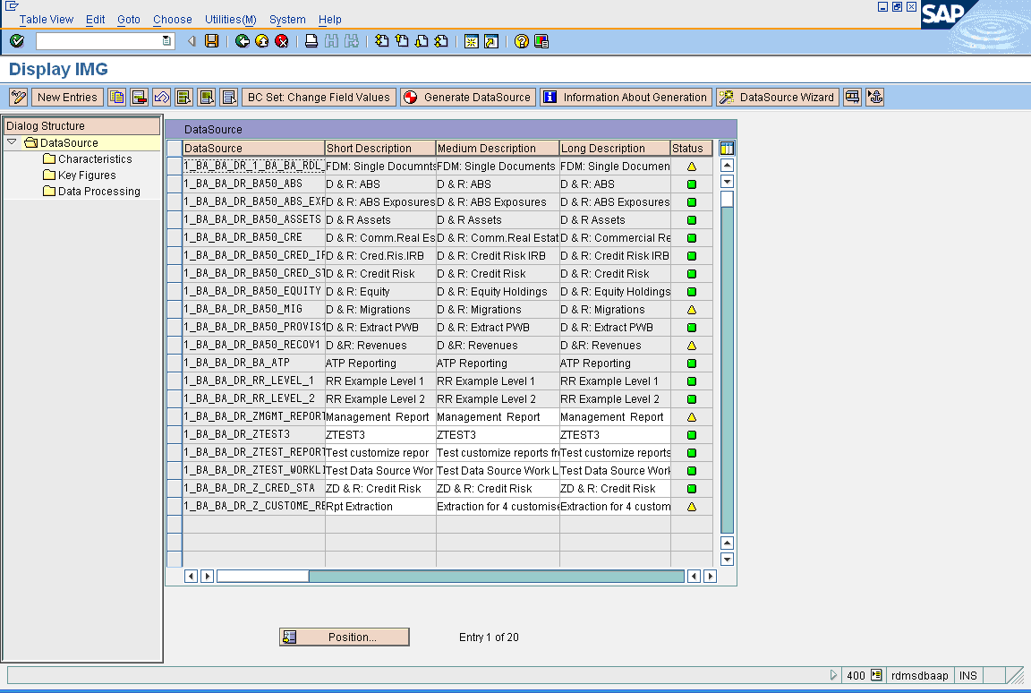Toggle Display/Change mode pencil icon
The height and width of the screenshot is (693, 1031).
point(19,98)
